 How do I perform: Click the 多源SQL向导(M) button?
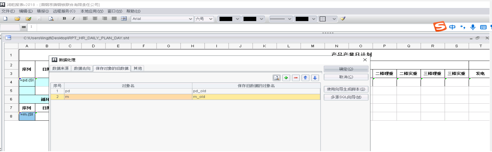[x=346, y=97]
